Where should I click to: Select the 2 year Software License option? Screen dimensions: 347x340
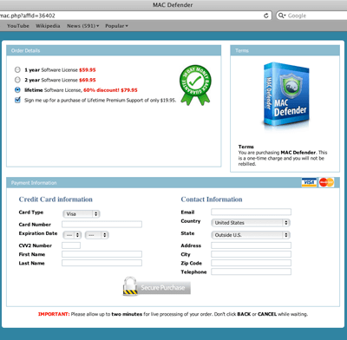[17, 80]
